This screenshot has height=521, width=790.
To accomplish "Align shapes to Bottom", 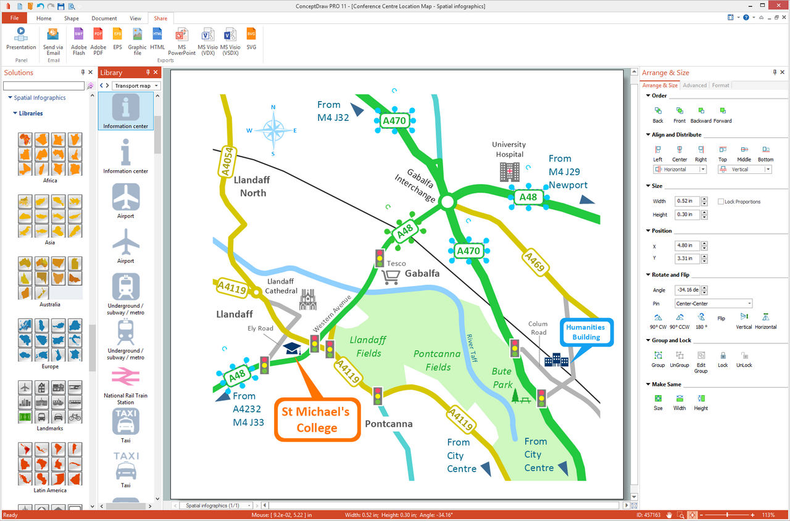I will click(766, 154).
